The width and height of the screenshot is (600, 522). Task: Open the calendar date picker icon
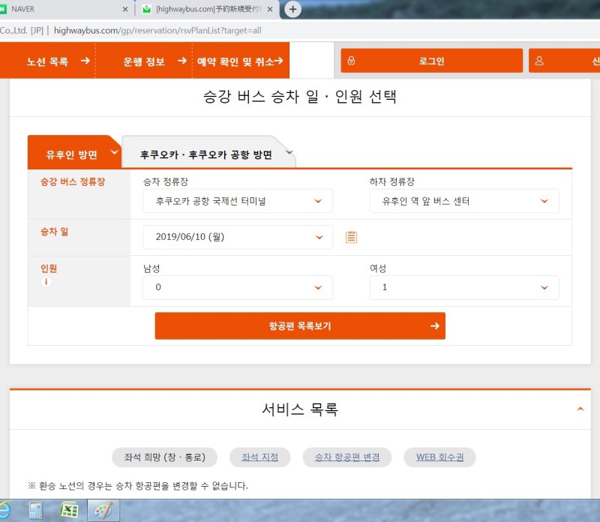[351, 237]
